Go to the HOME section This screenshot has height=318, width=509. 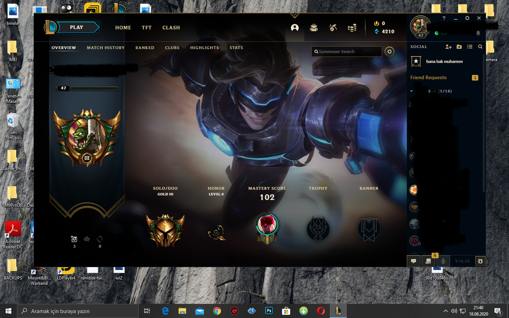pyautogui.click(x=123, y=27)
